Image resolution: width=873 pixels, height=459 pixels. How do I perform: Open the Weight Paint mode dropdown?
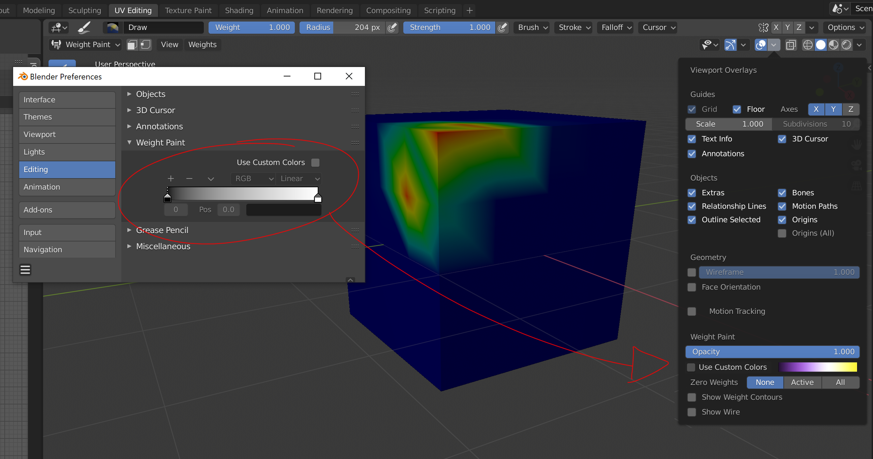point(85,45)
